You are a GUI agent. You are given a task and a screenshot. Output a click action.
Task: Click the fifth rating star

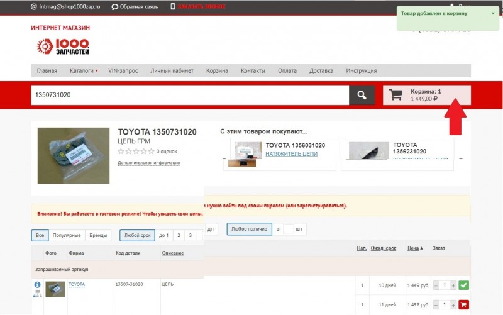coord(151,151)
